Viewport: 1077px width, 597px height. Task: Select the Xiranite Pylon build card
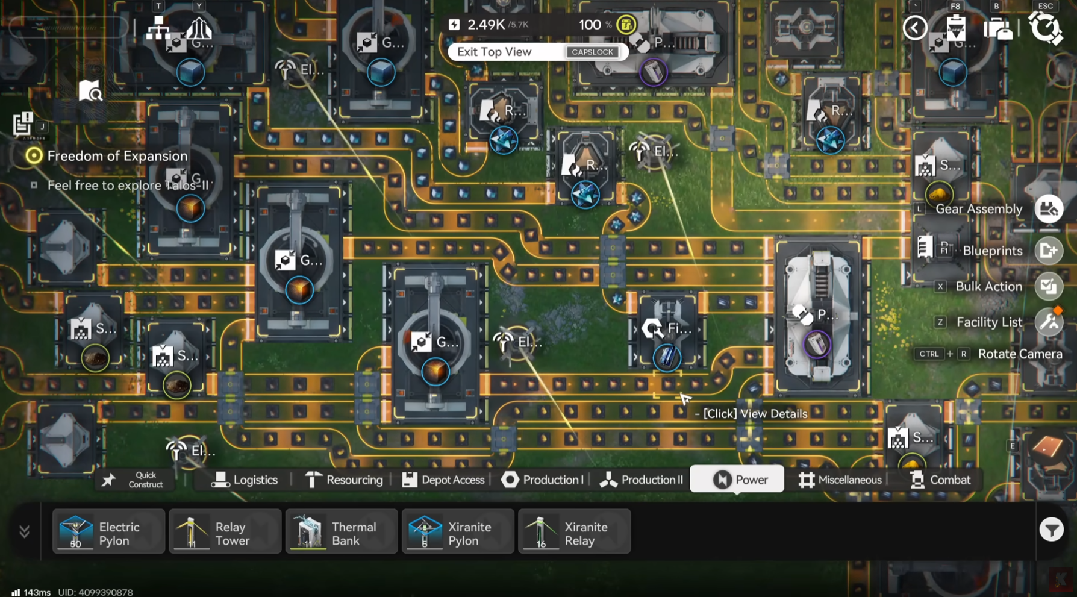458,531
